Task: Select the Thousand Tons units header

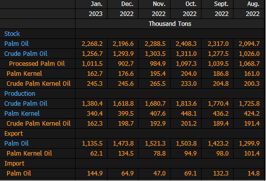Action: [170, 24]
